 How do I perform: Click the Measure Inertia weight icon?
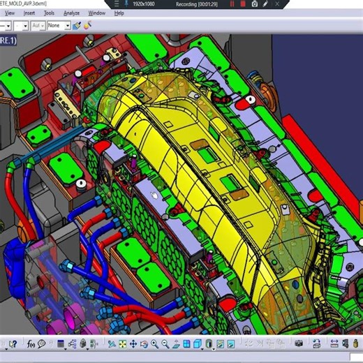(356, 343)
